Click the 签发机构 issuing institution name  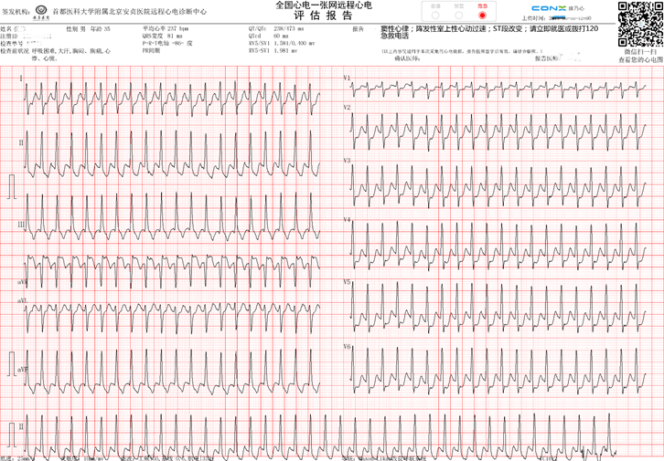[x=130, y=11]
